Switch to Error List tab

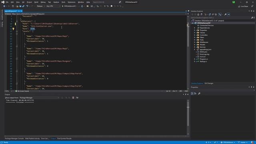coord(44,138)
